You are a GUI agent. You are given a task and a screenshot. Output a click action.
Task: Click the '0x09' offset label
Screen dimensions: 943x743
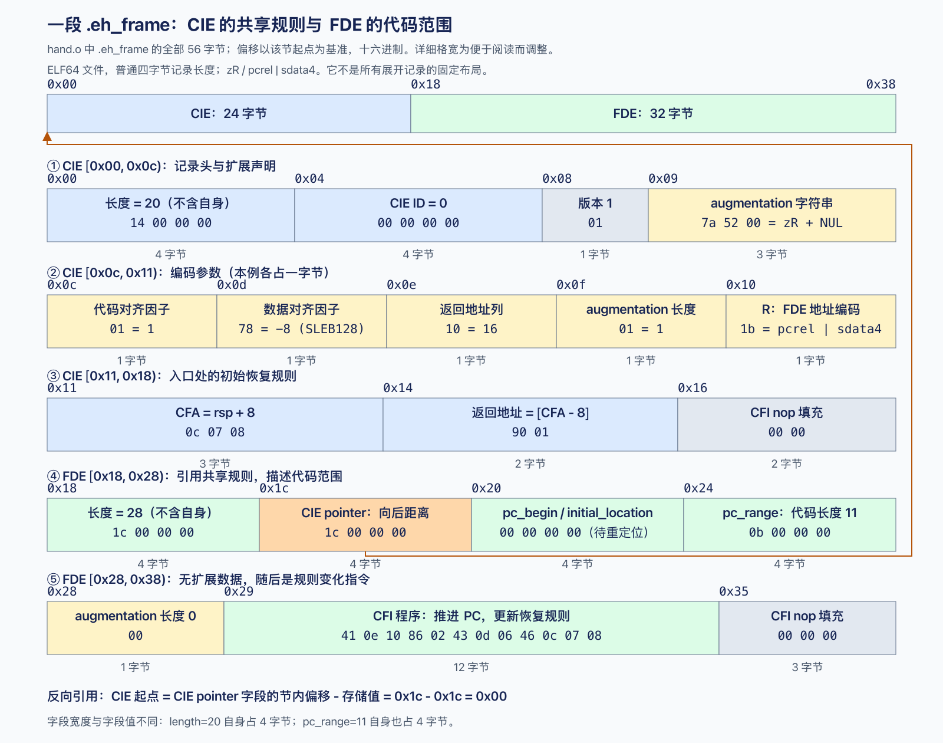point(663,179)
